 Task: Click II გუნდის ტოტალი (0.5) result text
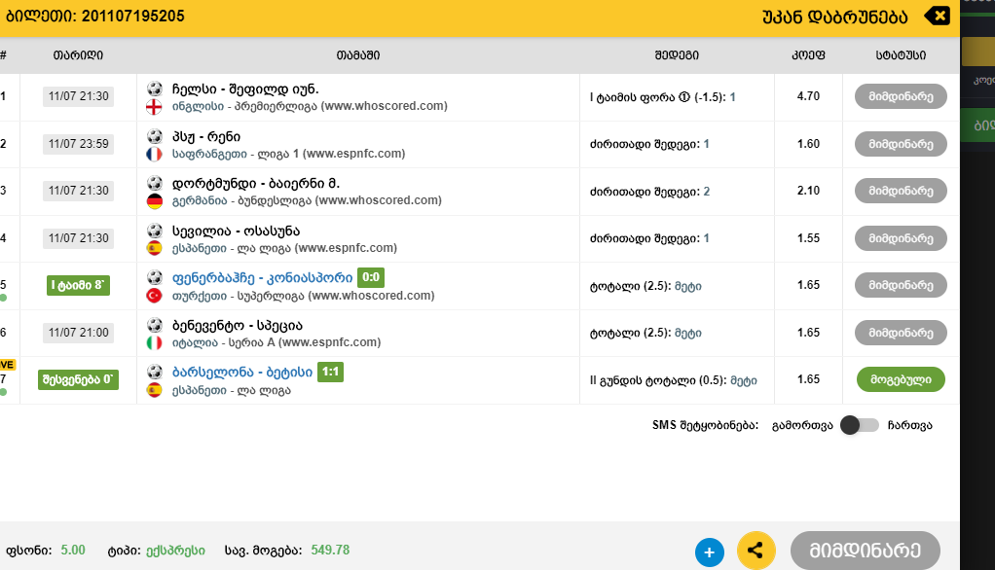[x=674, y=380]
